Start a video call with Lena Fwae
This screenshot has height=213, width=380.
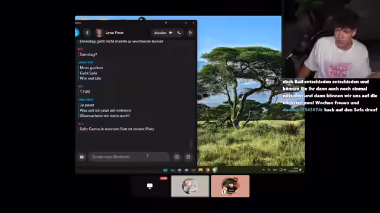coord(171,33)
